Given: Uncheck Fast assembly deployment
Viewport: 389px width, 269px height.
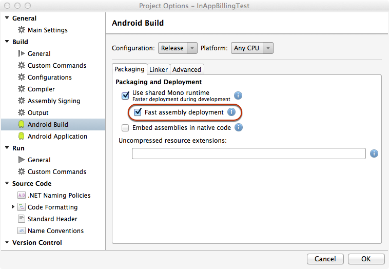Looking at the screenshot, I should point(138,112).
